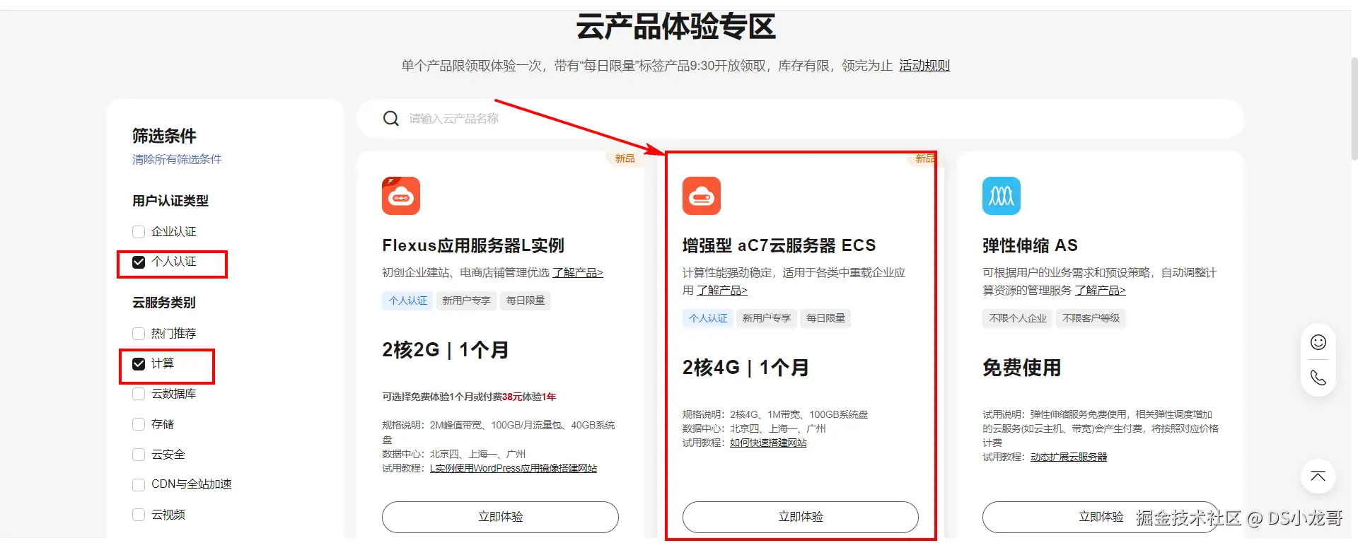Click 了解产品 link in aC7 ECS card
This screenshot has width=1358, height=543.
tap(722, 291)
